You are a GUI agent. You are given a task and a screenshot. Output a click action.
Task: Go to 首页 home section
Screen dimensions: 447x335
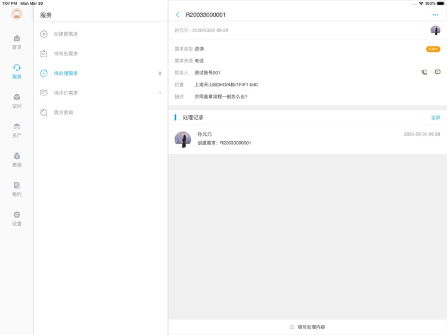pyautogui.click(x=17, y=42)
